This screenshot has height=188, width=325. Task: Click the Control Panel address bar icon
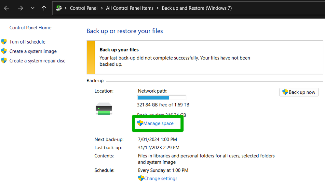point(59,8)
